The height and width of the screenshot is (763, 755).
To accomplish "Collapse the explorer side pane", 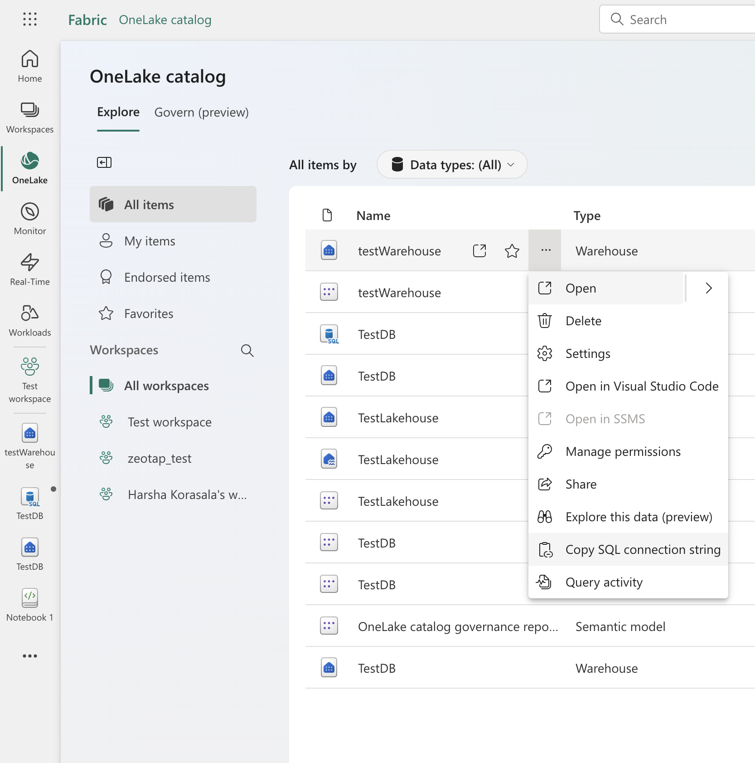I will coord(104,162).
